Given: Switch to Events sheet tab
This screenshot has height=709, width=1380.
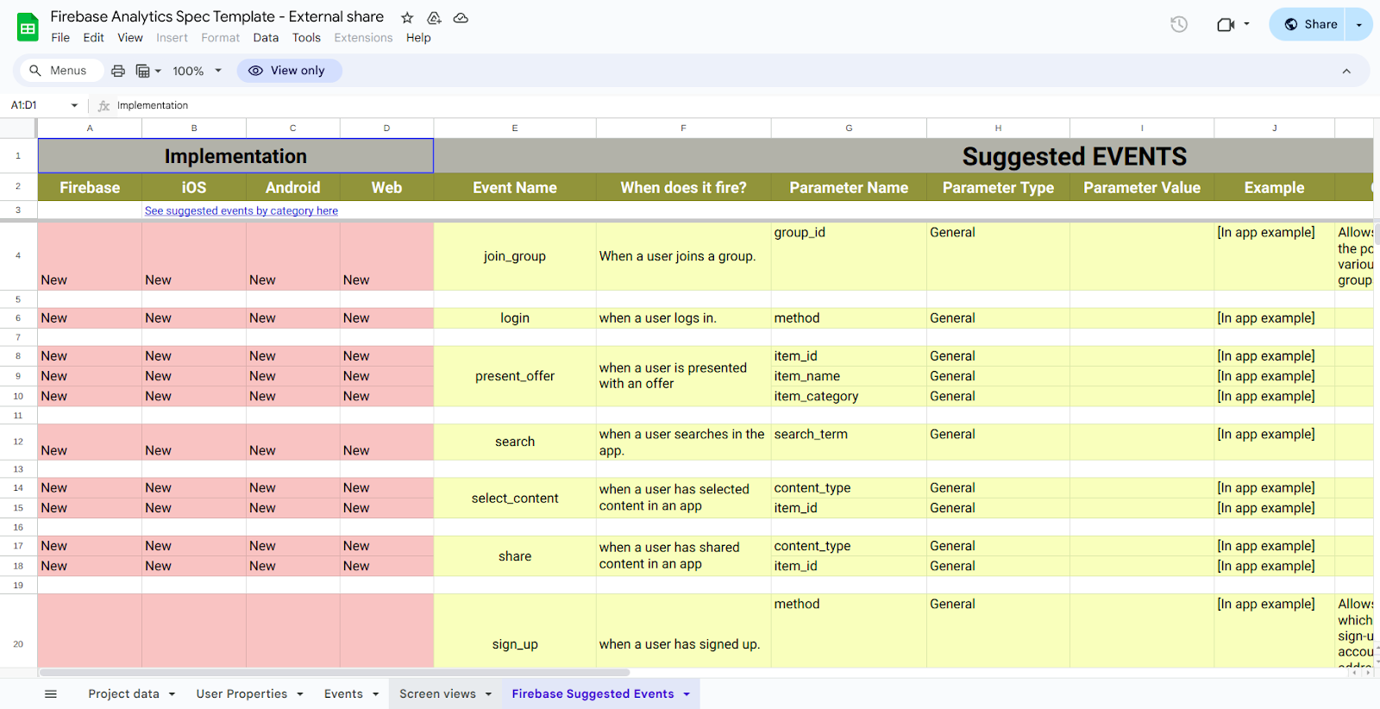Looking at the screenshot, I should pyautogui.click(x=343, y=693).
